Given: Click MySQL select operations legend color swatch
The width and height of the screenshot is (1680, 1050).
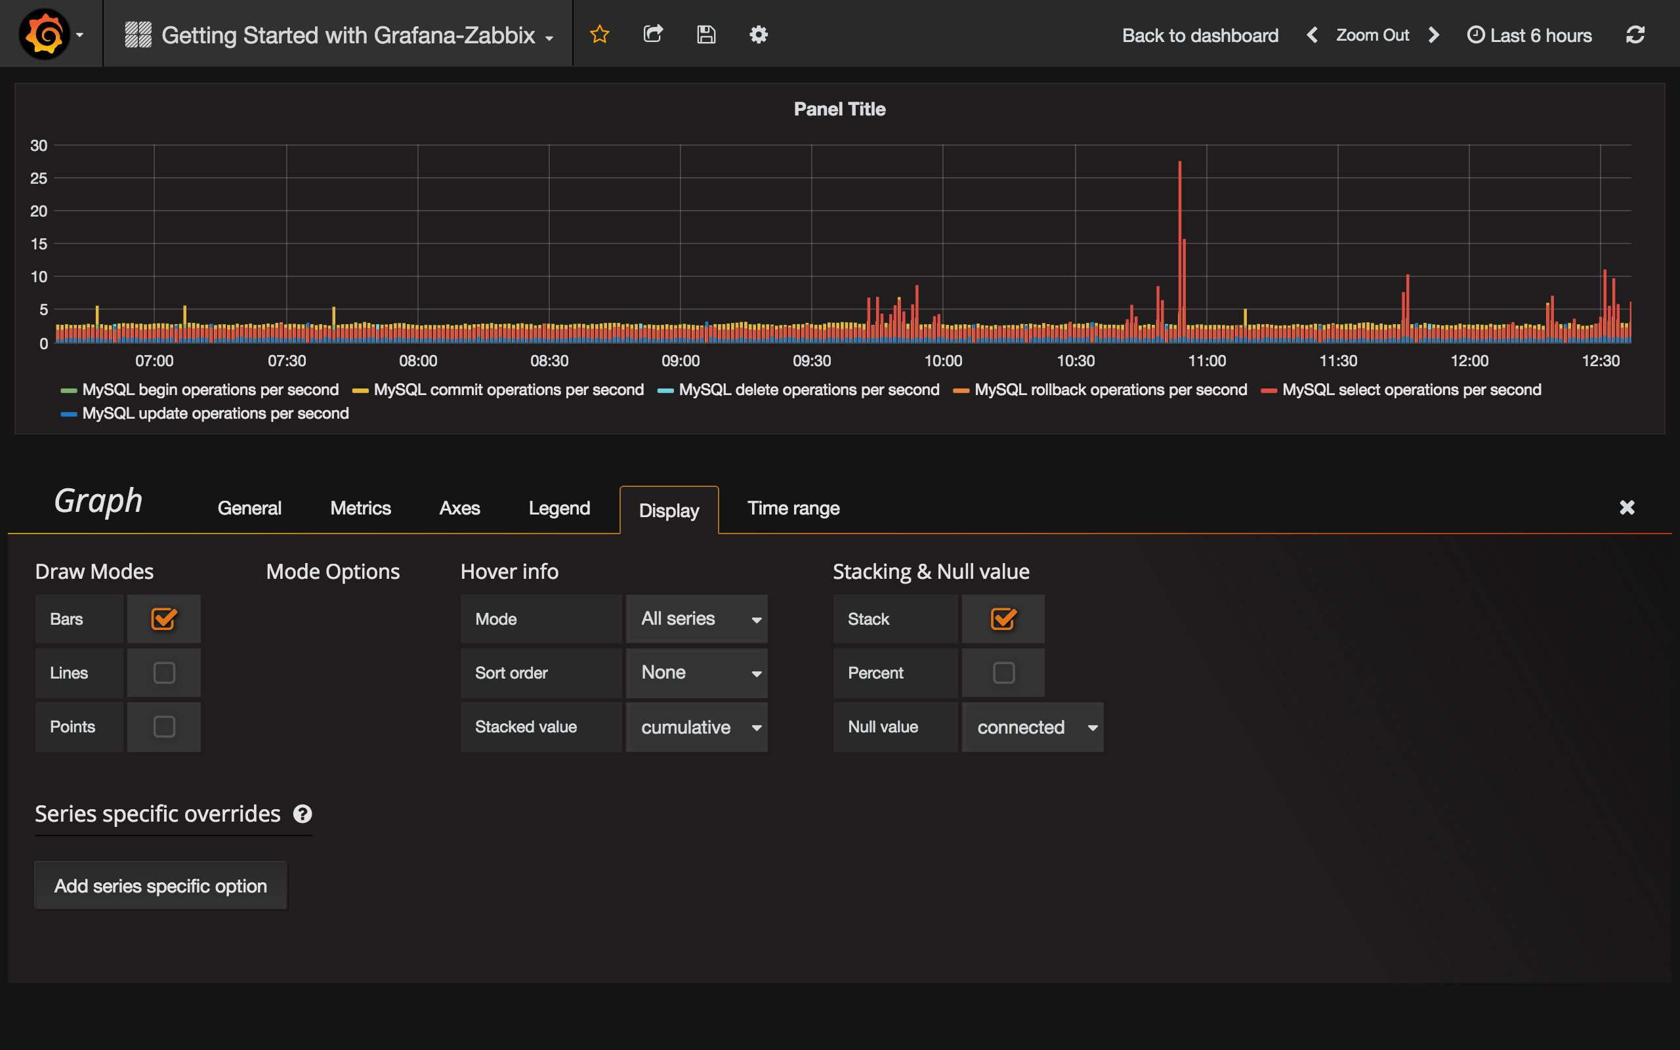Looking at the screenshot, I should pos(1269,391).
